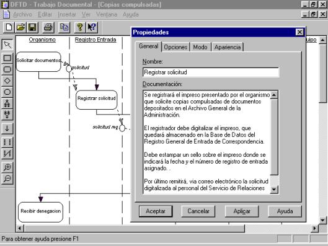Screen dimensions: 328x246
Task: Click the Registro Entrada swimlane header
Action: (95, 40)
